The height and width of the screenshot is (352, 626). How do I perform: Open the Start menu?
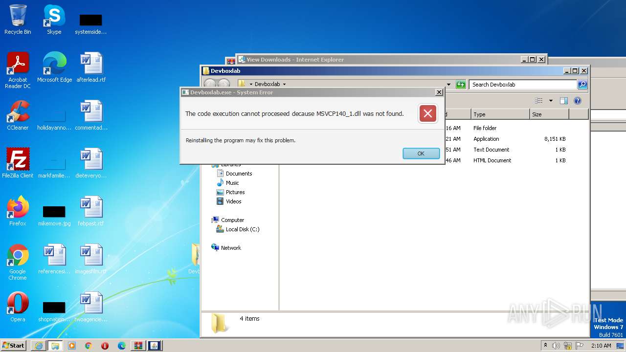point(14,345)
